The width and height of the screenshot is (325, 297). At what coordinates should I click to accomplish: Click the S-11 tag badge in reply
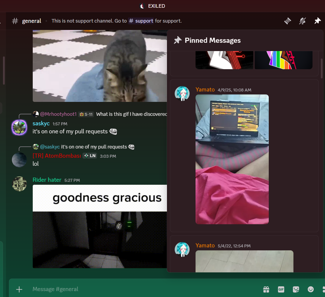click(86, 114)
